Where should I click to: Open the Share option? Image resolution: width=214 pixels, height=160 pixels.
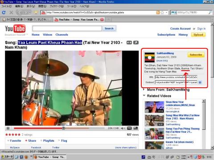click(31, 141)
